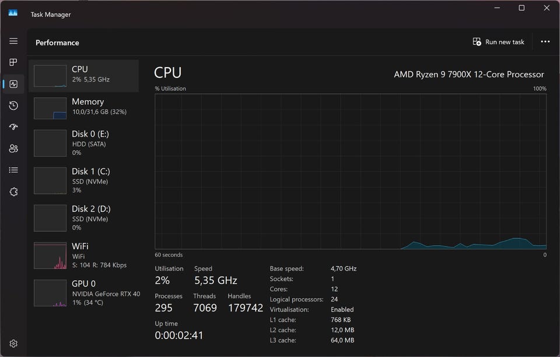Select the Performance page icon in sidebar
This screenshot has width=560, height=357.
coord(13,84)
